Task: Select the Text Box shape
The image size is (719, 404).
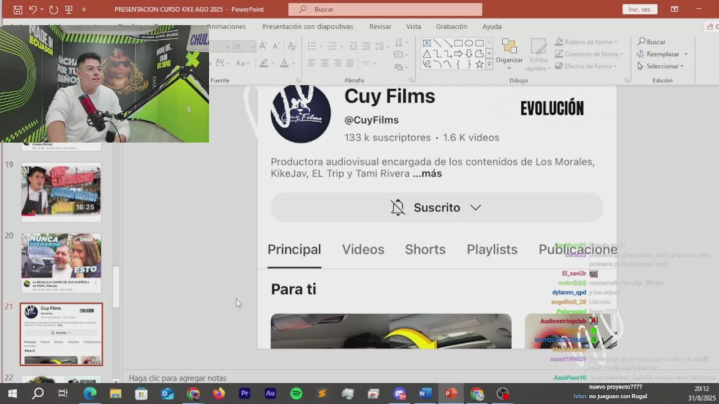Action: point(427,43)
